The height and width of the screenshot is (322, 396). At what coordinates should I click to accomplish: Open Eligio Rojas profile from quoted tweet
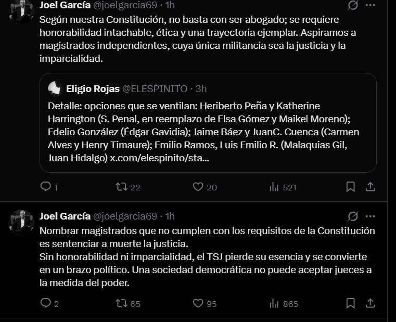point(92,88)
